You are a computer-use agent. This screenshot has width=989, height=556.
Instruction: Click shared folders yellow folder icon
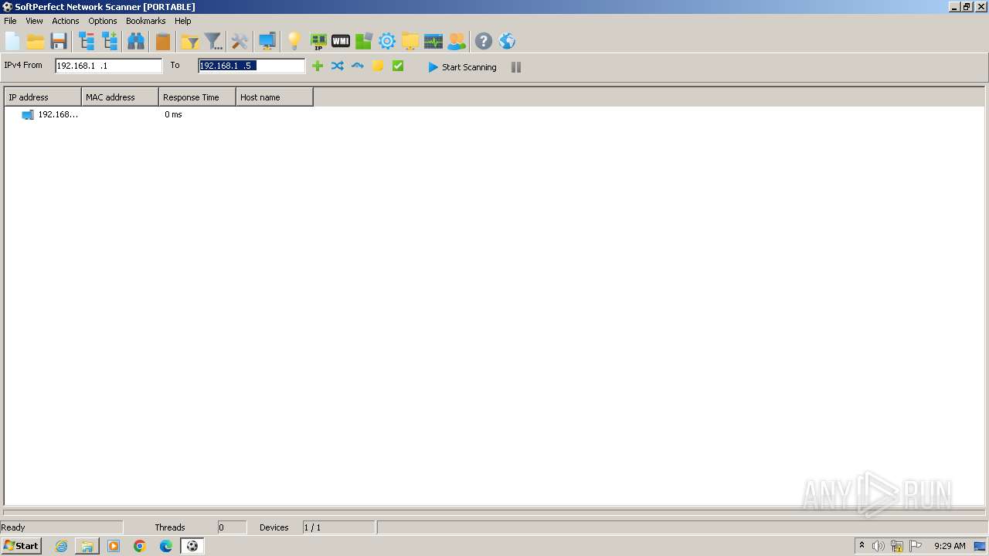[410, 41]
